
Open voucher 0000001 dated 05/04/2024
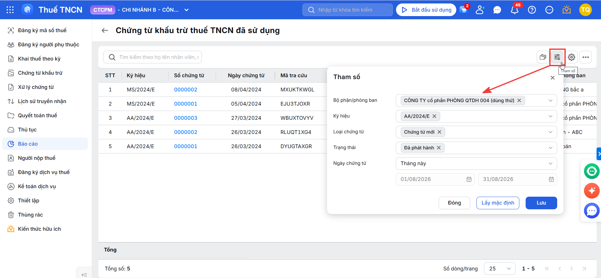click(185, 104)
